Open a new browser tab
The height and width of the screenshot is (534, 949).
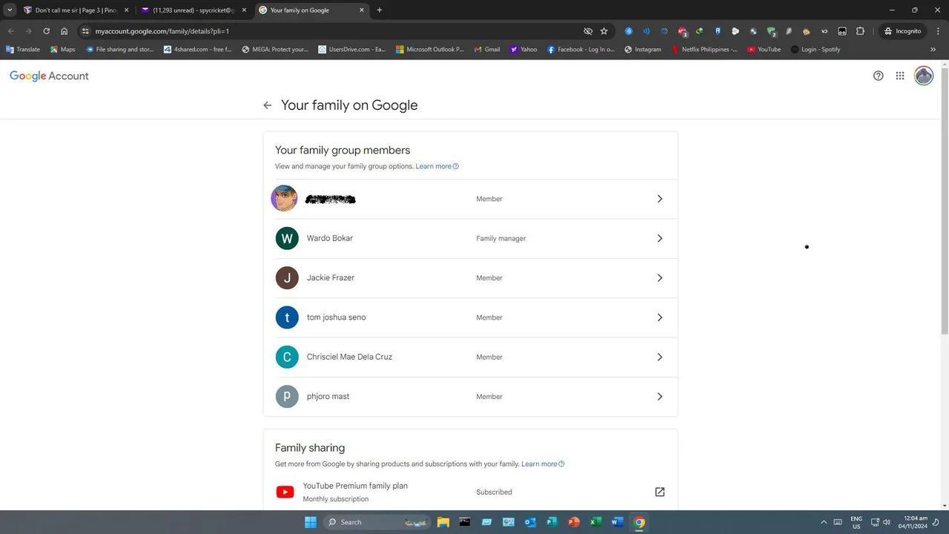point(380,10)
